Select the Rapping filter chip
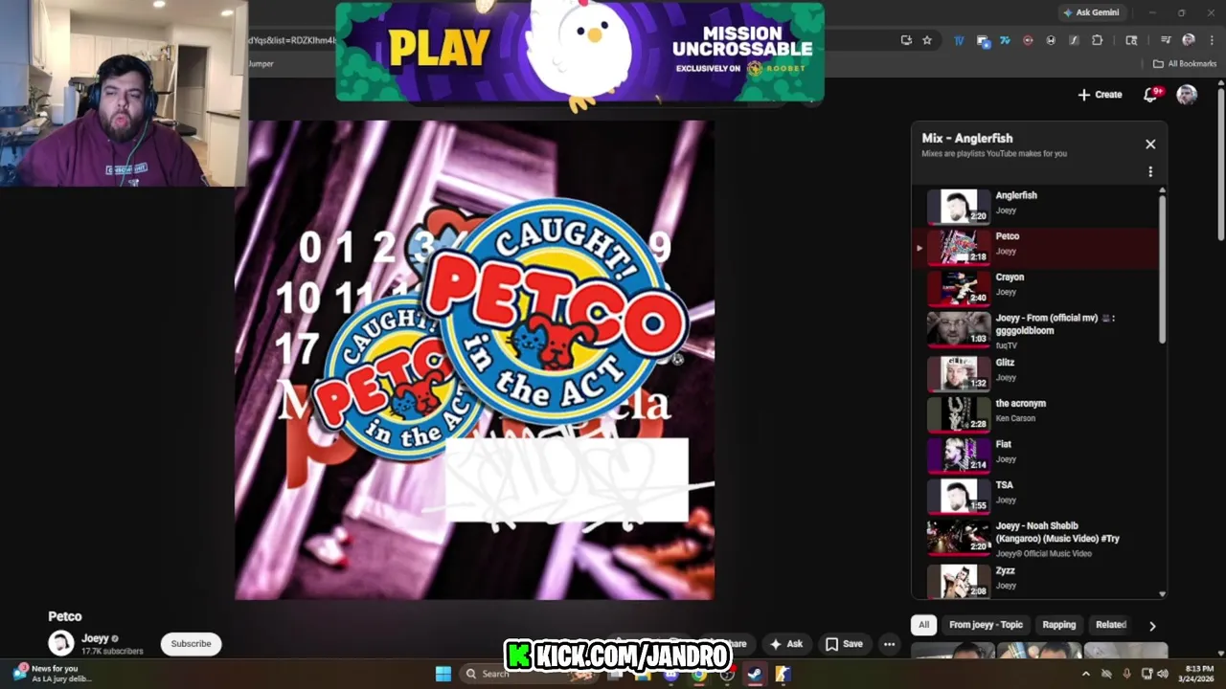The height and width of the screenshot is (689, 1226). tap(1058, 625)
